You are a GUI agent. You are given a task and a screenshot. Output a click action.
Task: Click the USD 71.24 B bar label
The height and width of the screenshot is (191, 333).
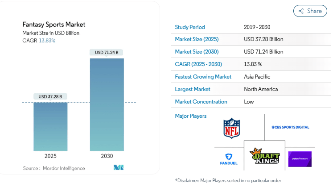pyautogui.click(x=107, y=53)
